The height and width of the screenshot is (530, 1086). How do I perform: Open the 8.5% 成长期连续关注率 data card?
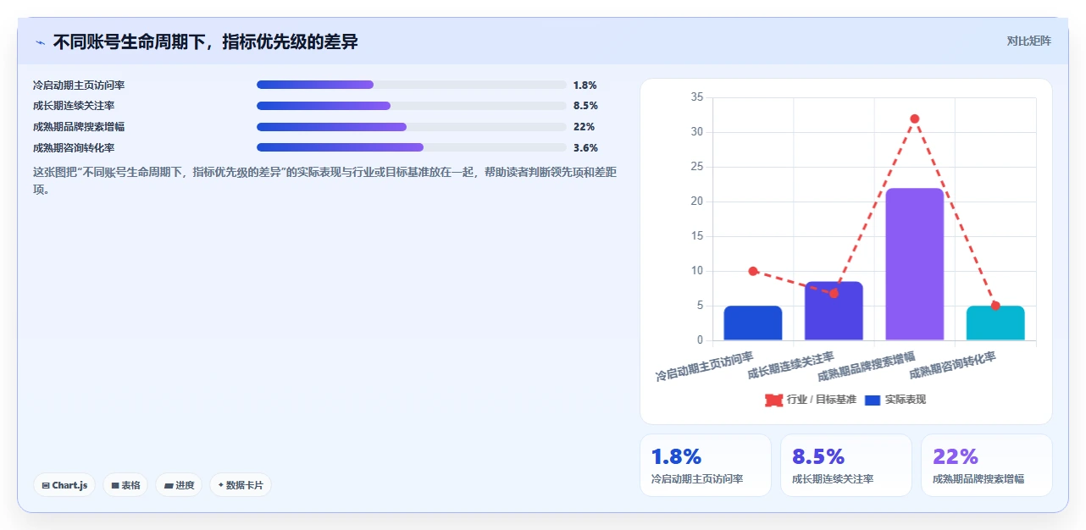(846, 465)
